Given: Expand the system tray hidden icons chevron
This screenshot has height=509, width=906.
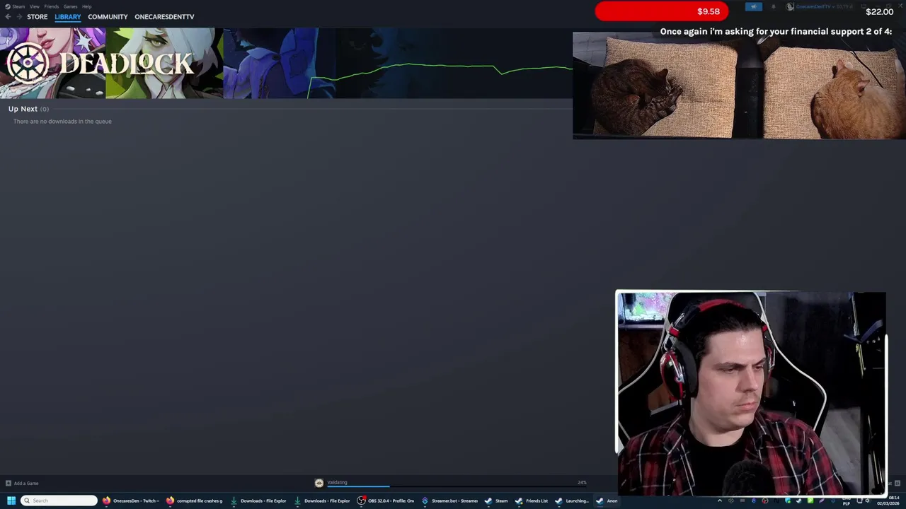Looking at the screenshot, I should click(x=720, y=501).
